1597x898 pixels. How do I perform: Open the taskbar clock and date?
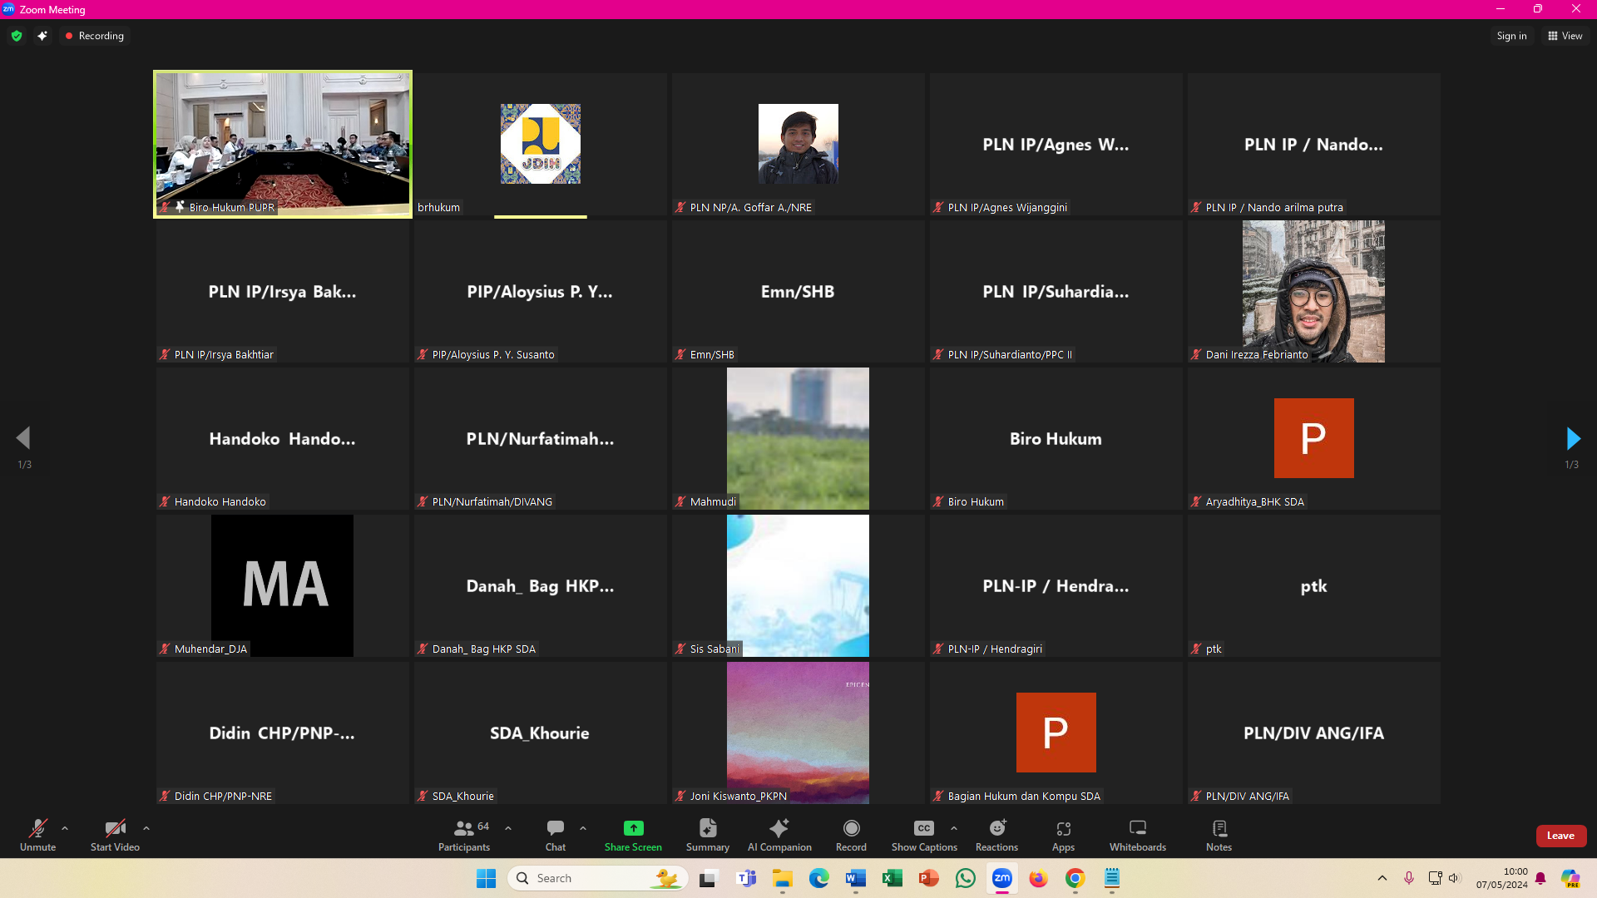(1501, 878)
